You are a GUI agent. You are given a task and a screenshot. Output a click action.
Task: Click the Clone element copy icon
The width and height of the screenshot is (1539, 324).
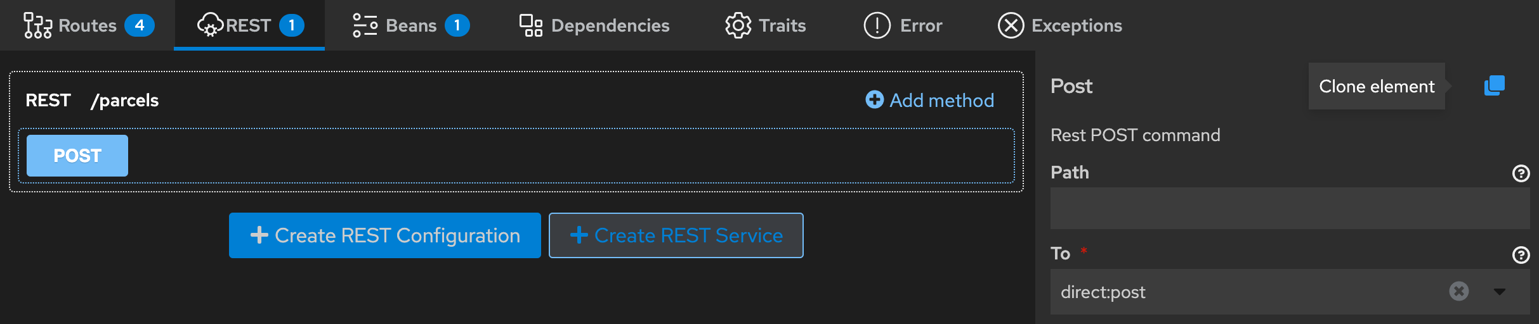pos(1494,85)
